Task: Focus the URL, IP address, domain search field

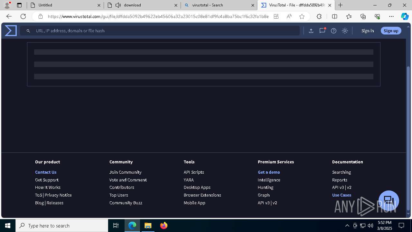Action: (x=160, y=31)
